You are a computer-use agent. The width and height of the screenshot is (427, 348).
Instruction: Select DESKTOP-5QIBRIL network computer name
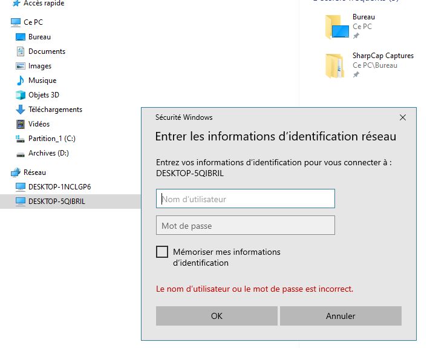pyautogui.click(x=57, y=202)
